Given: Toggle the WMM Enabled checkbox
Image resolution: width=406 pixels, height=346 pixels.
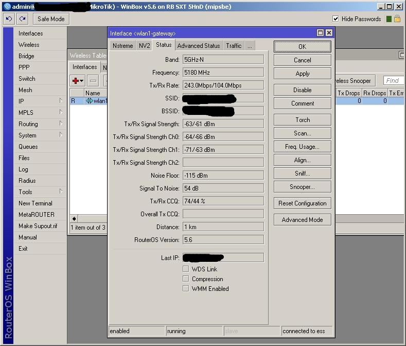Looking at the screenshot, I should pyautogui.click(x=186, y=288).
